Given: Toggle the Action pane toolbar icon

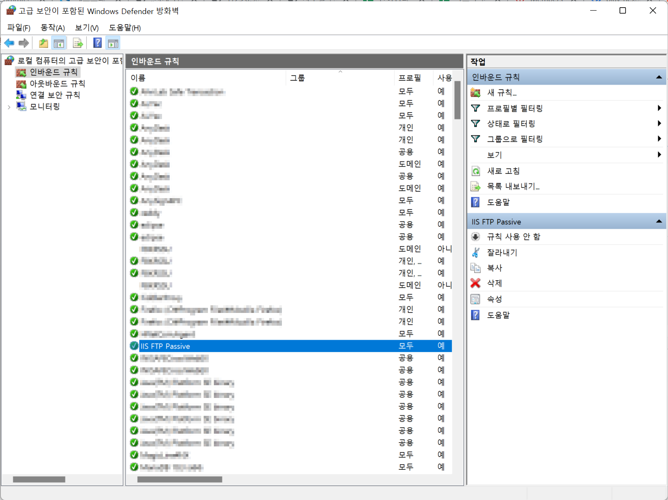Looking at the screenshot, I should [x=113, y=43].
